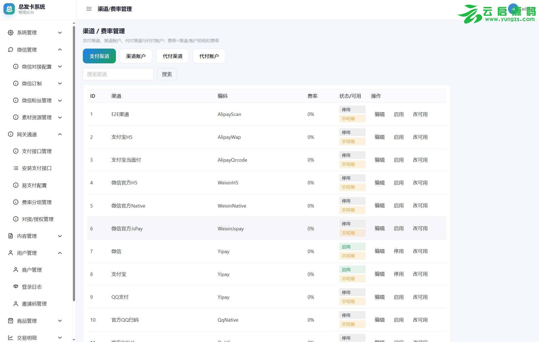Click the sidebar vertical scrollbar
The width and height of the screenshot is (539, 342).
[74, 164]
